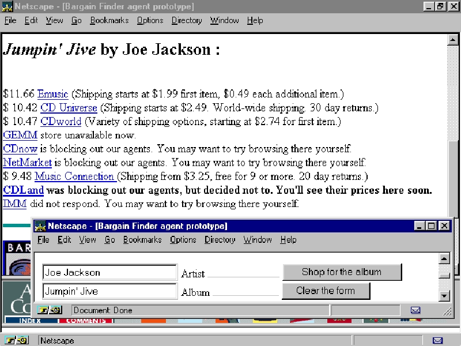The height and width of the screenshot is (346, 461).
Task: Open View menu in front Bargain Finder window
Action: (88, 240)
